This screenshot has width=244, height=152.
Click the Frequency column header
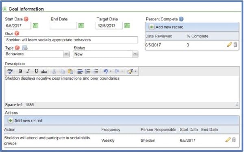point(111,130)
